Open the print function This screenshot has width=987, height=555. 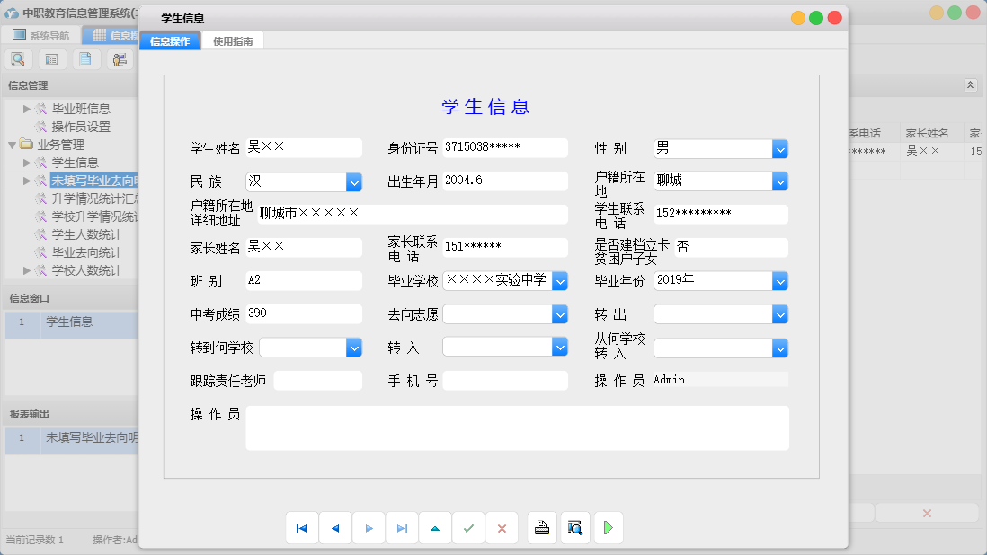(x=541, y=528)
